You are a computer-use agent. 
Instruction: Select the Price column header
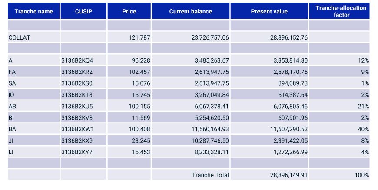tap(129, 11)
